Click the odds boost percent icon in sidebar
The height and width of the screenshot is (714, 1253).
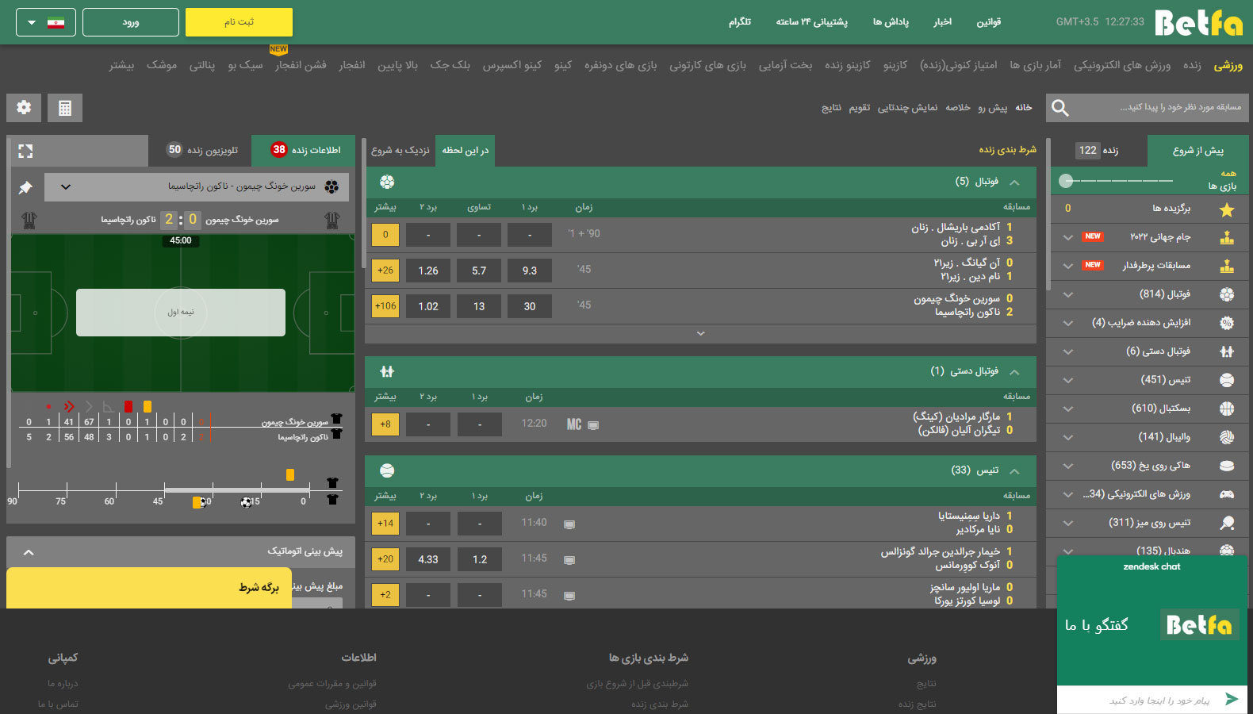tap(1227, 323)
